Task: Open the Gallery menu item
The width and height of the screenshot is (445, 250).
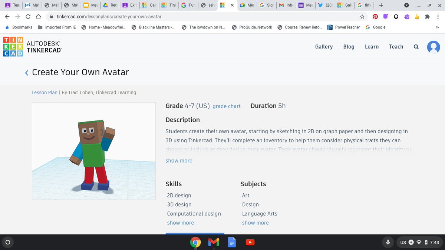Action: tap(324, 47)
